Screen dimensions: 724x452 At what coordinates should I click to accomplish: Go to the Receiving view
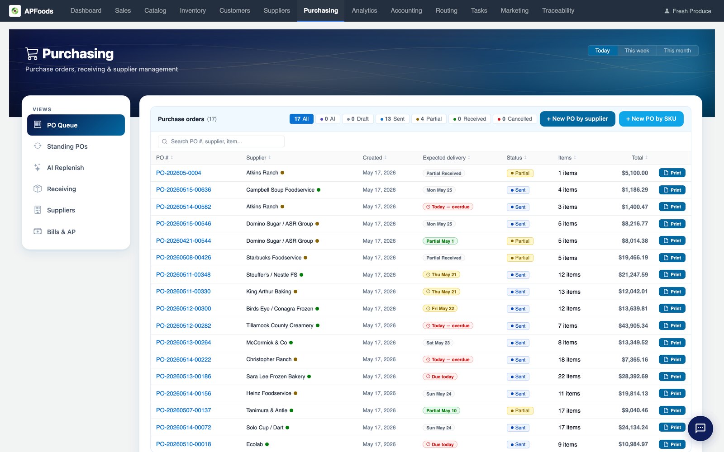point(76,189)
